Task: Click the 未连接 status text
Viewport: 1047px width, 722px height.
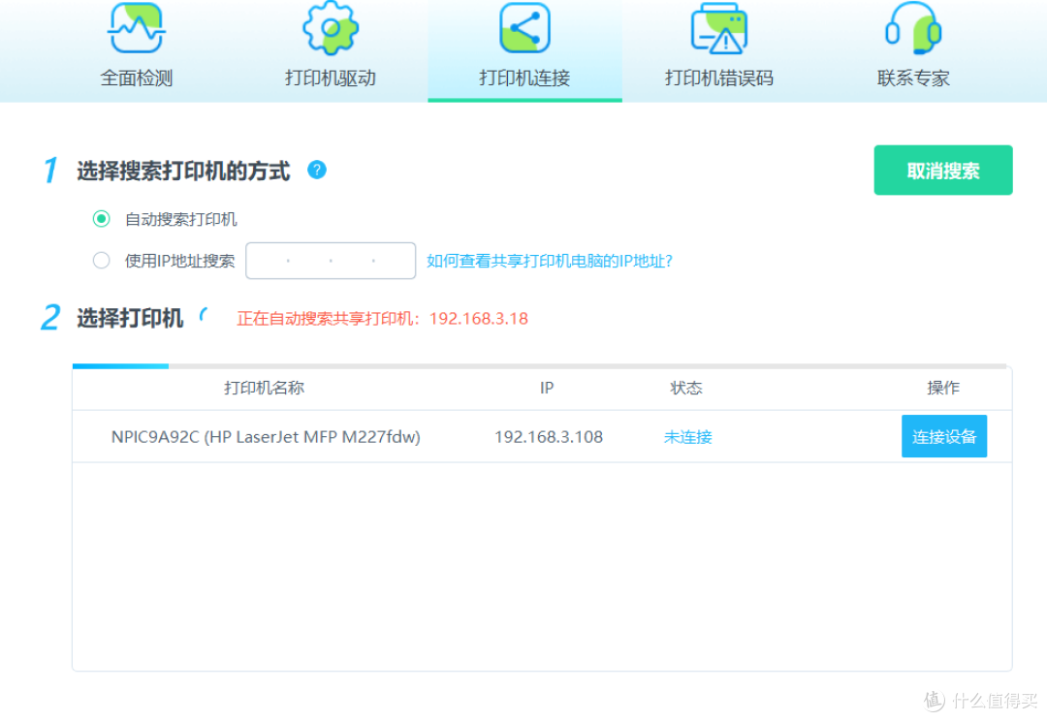Action: coord(687,437)
